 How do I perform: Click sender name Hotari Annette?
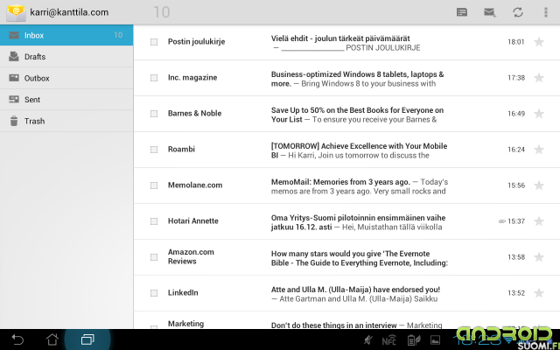click(x=193, y=221)
